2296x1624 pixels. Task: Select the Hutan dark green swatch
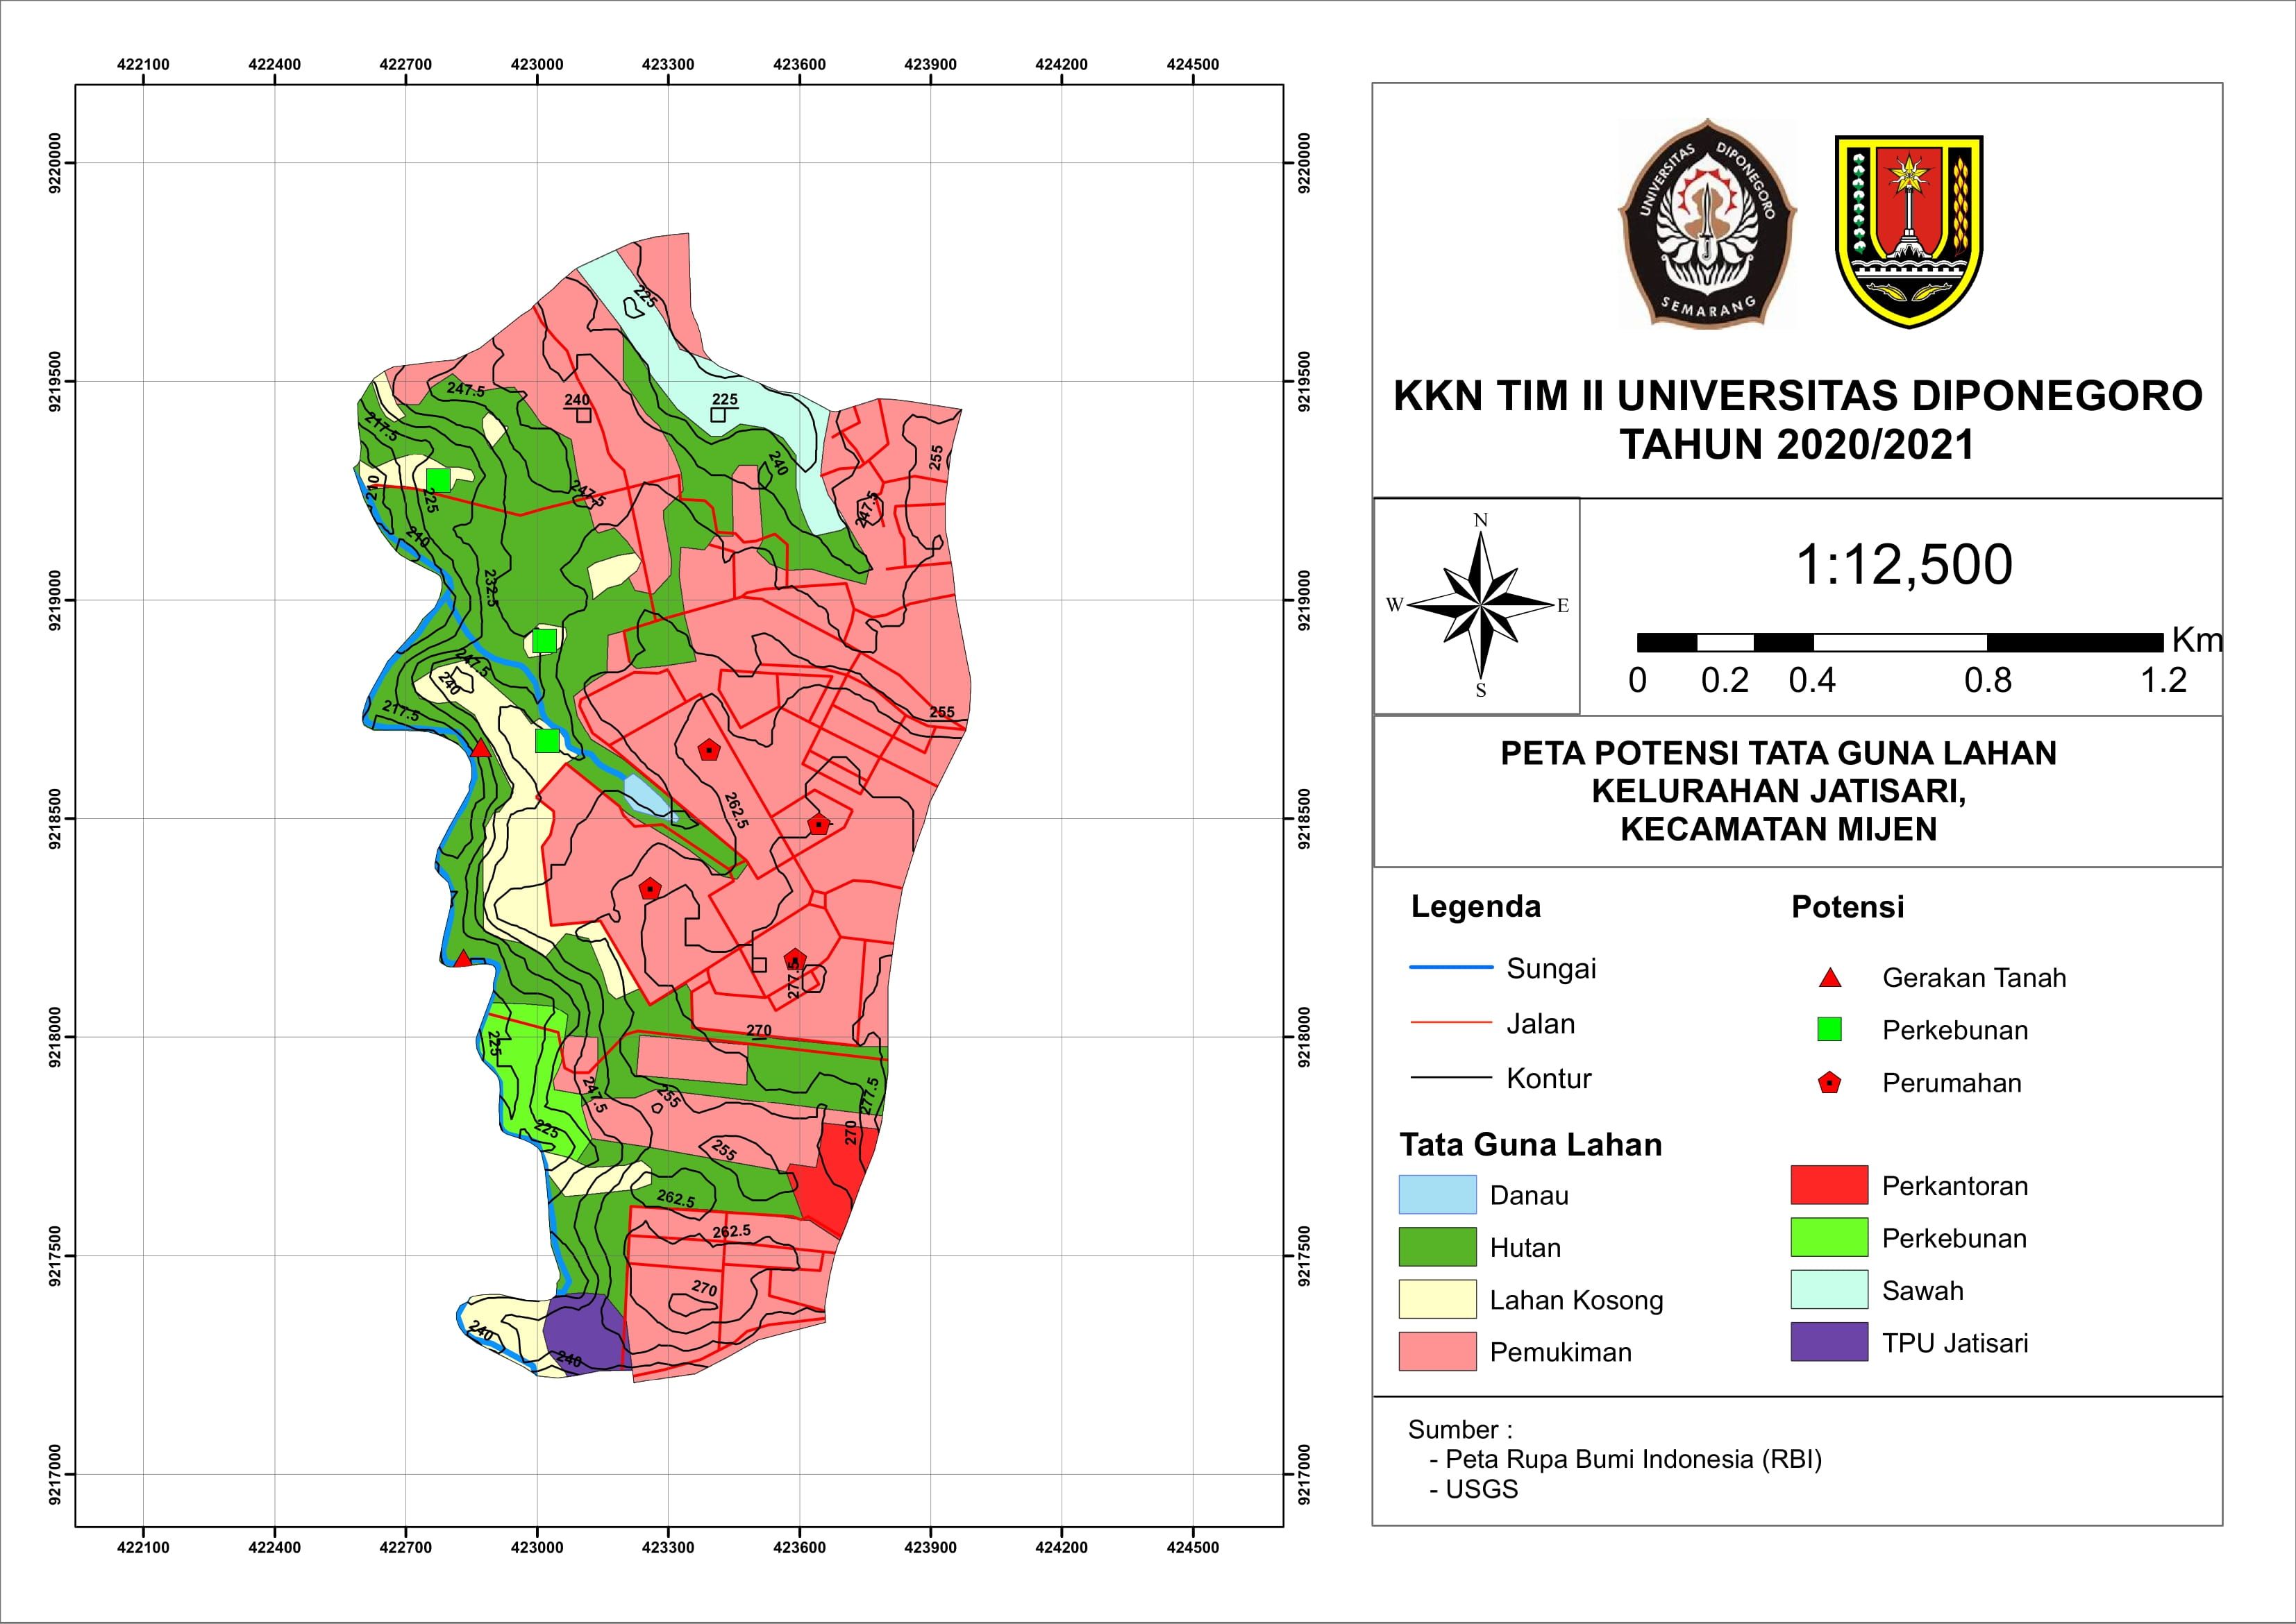[1436, 1246]
